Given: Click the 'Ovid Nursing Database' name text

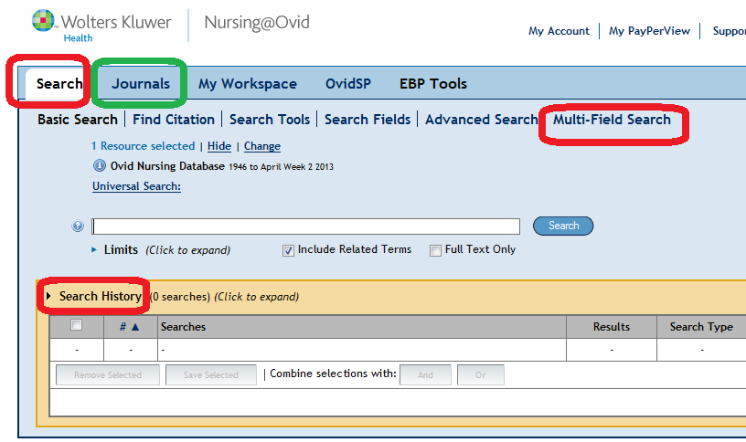Looking at the screenshot, I should pos(167,166).
